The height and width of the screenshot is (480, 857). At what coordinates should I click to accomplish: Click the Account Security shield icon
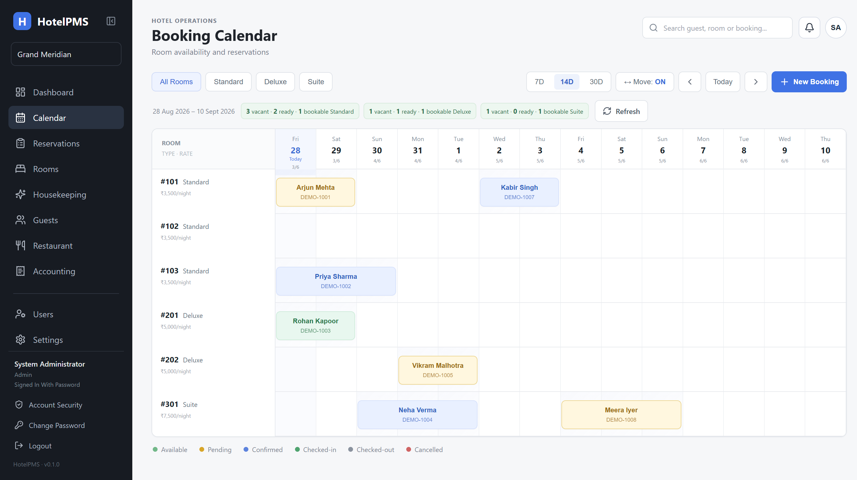[x=19, y=405]
